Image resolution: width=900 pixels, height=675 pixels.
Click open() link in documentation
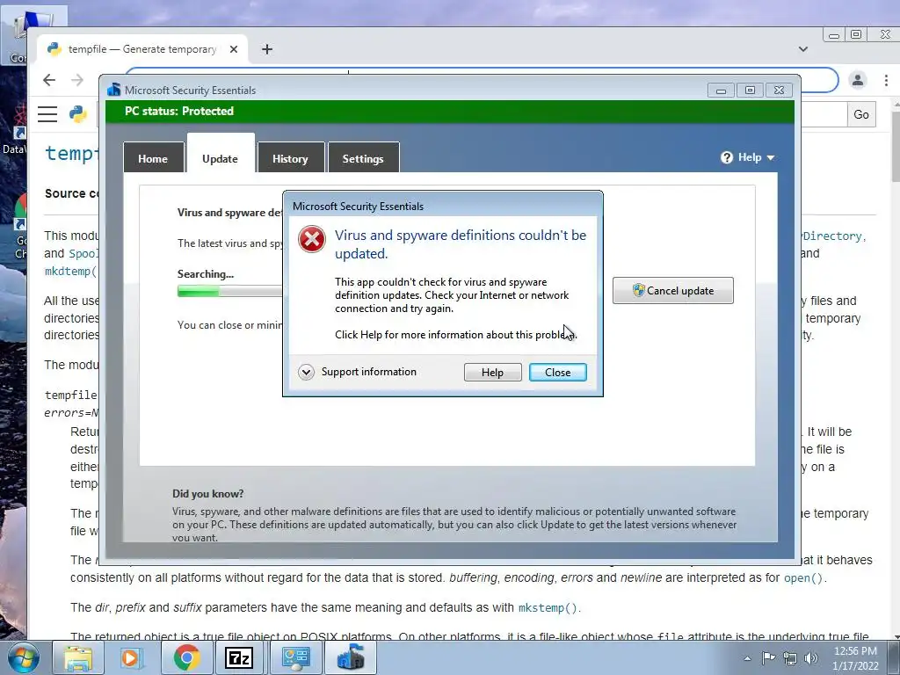tap(803, 578)
